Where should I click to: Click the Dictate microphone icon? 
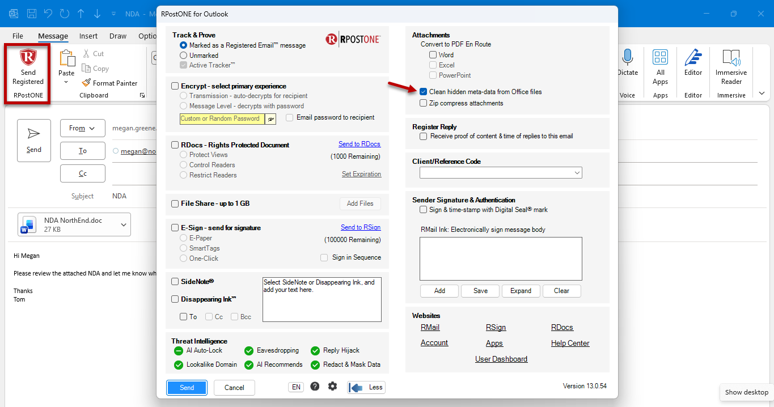pyautogui.click(x=627, y=57)
